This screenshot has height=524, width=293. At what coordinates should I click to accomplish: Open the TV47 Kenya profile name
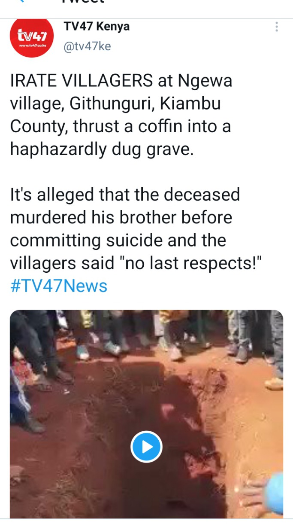pos(97,27)
